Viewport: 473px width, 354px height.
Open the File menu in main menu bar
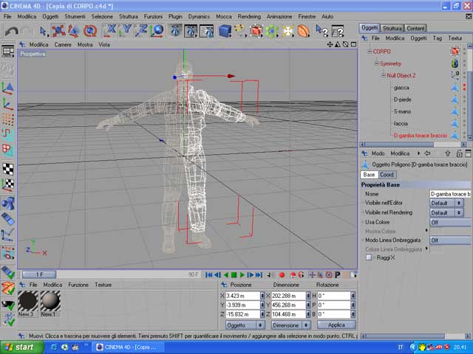click(7, 16)
